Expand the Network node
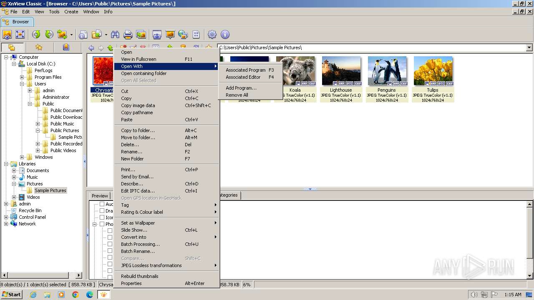The height and width of the screenshot is (300, 534). pyautogui.click(x=6, y=224)
